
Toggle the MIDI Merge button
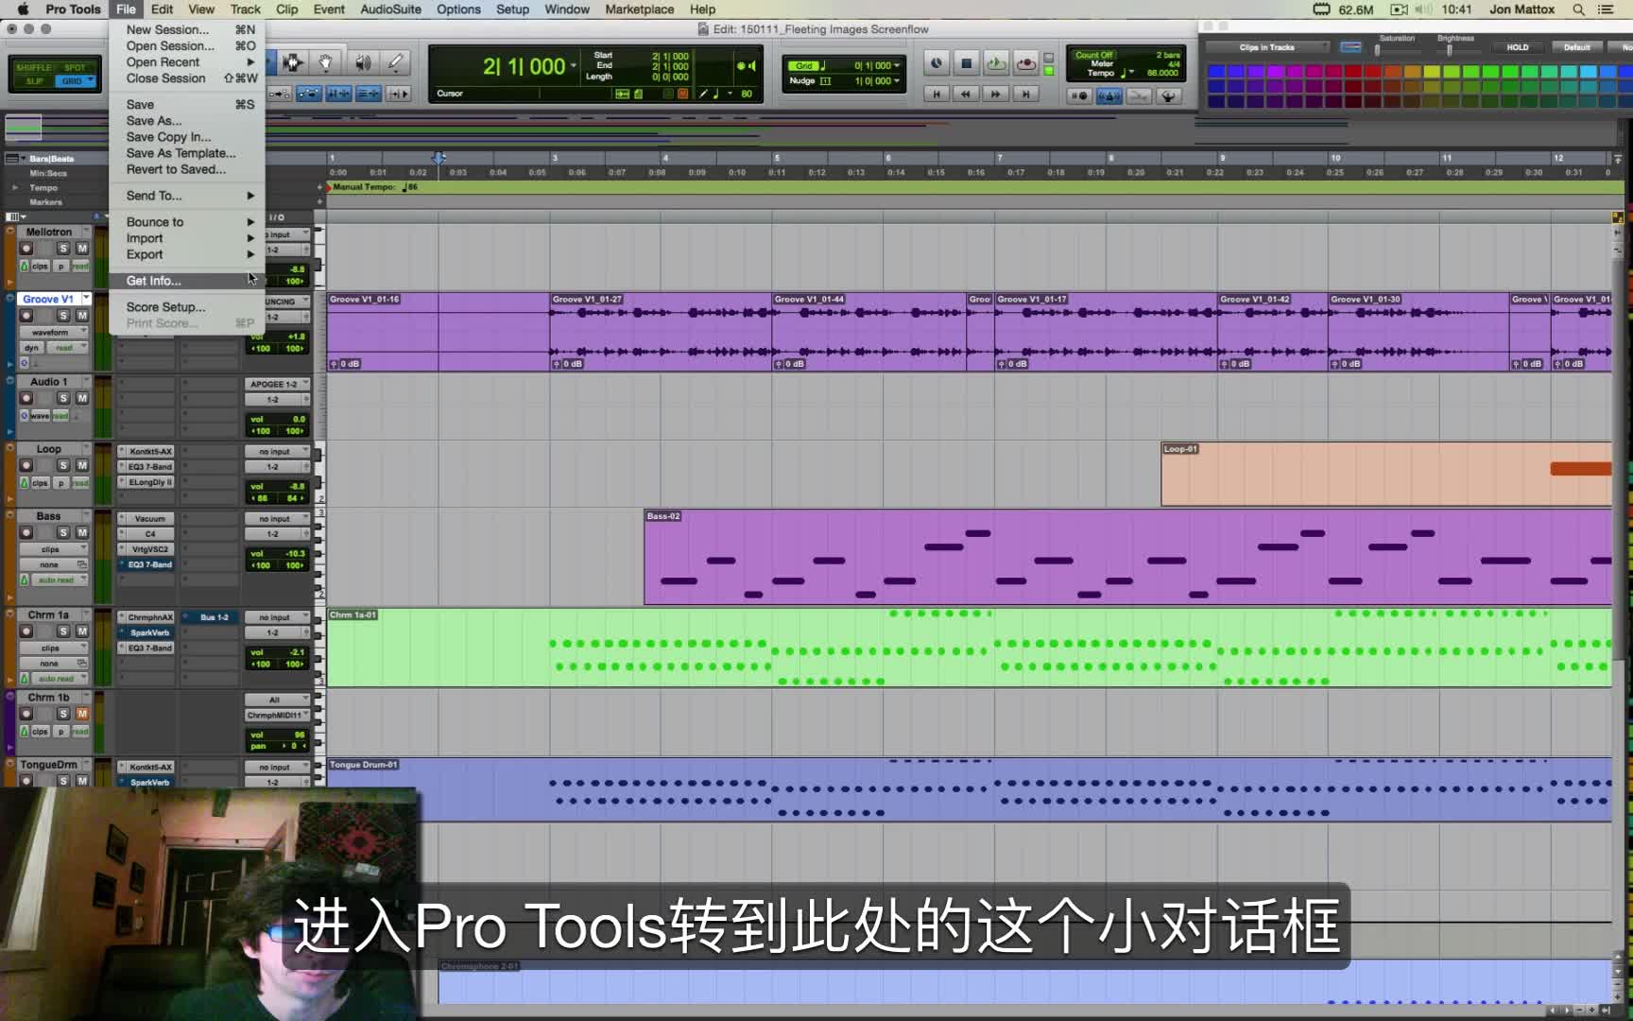pos(1139,96)
